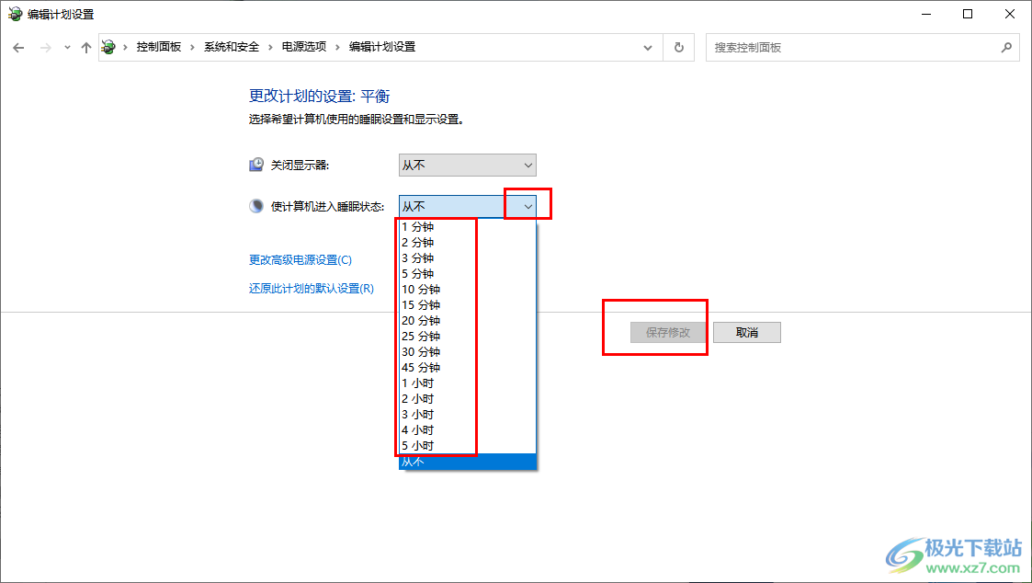Image resolution: width=1032 pixels, height=583 pixels.
Task: Click the search magnifier icon
Action: [x=1006, y=48]
